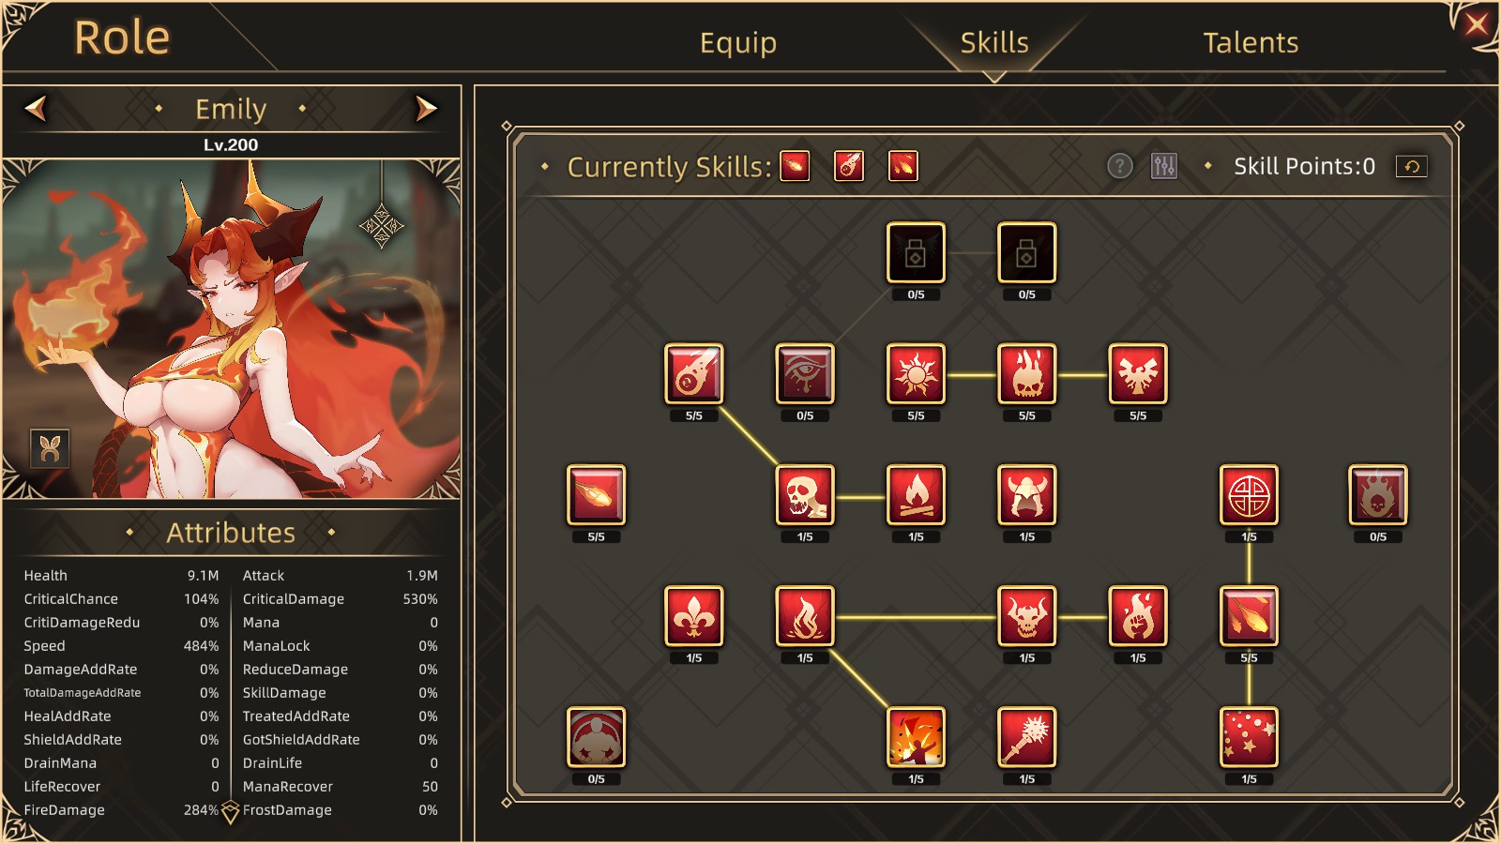Open the skill settings sliders icon
The width and height of the screenshot is (1501, 844).
[x=1164, y=166]
